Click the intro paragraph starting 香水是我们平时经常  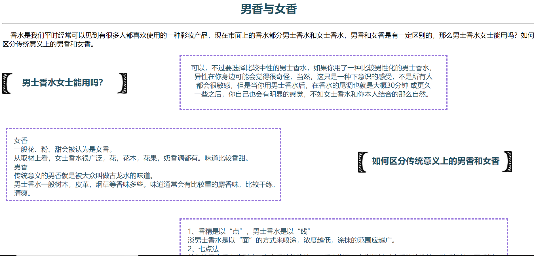tap(268, 40)
